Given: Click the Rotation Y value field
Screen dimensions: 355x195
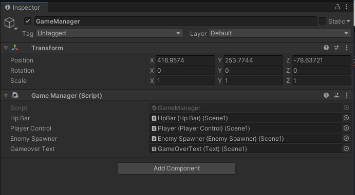Looking at the screenshot, I should (253, 71).
